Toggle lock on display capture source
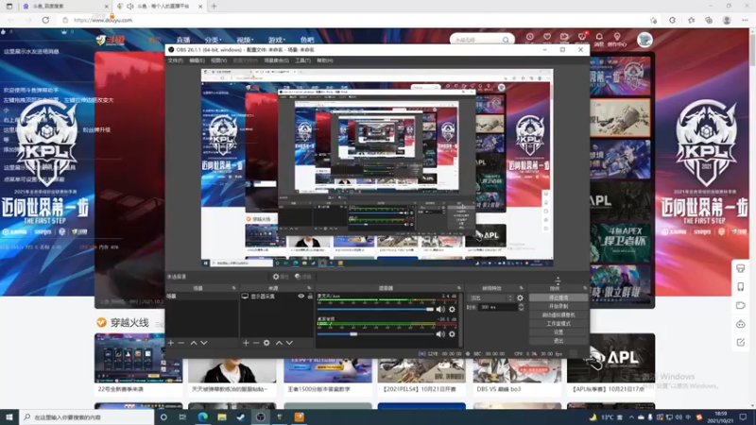Viewport: 756px width, 425px height. [310, 296]
